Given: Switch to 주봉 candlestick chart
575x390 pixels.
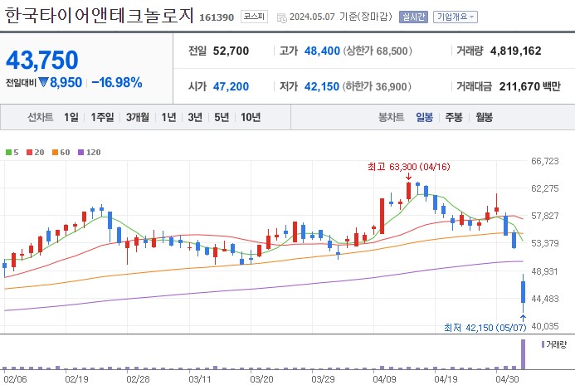Looking at the screenshot, I should click(454, 117).
